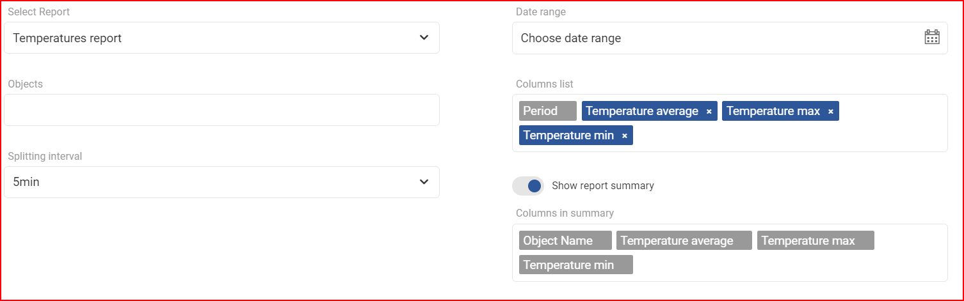The width and height of the screenshot is (964, 301).
Task: Click into the Objects input field
Action: [x=221, y=110]
